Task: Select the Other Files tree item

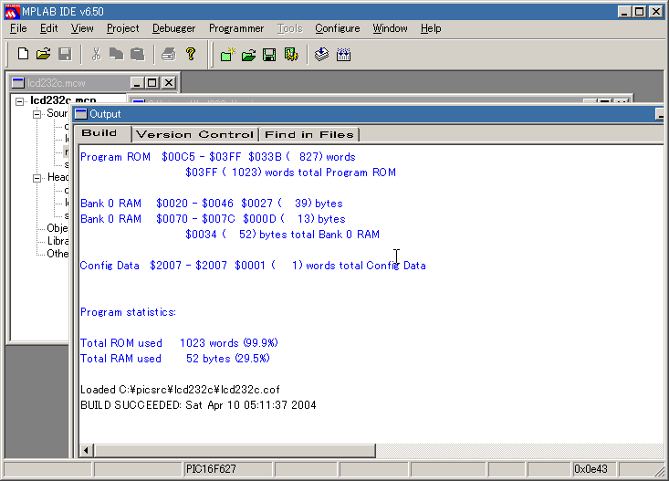Action: [x=57, y=254]
